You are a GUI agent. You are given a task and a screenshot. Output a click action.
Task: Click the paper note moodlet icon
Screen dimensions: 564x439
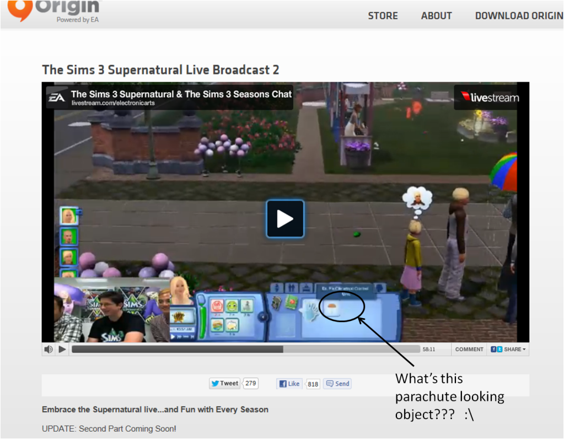coord(232,325)
